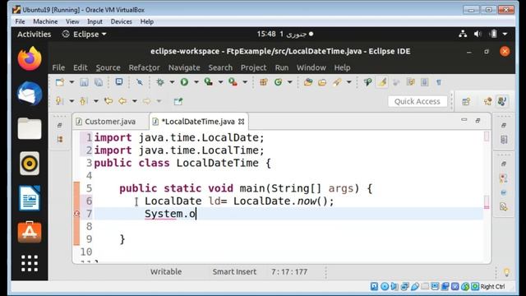Click the volume icon in top bar

[x=478, y=34]
